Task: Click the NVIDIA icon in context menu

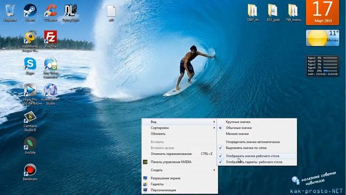Action: tap(145, 162)
